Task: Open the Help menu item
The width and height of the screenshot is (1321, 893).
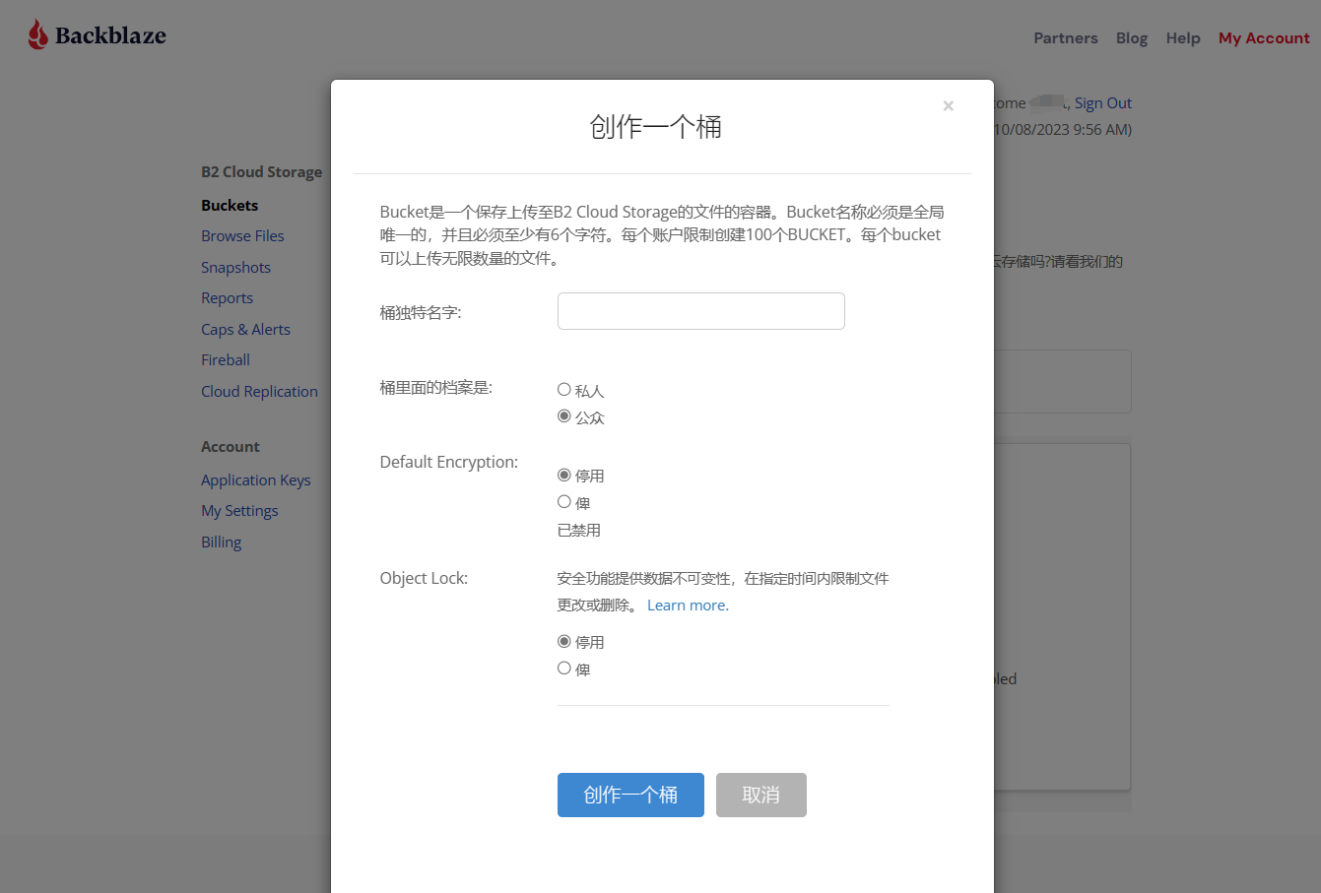Action: click(x=1182, y=38)
